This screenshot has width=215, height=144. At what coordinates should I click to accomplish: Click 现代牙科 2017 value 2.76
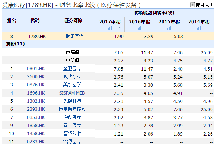tap(118, 77)
